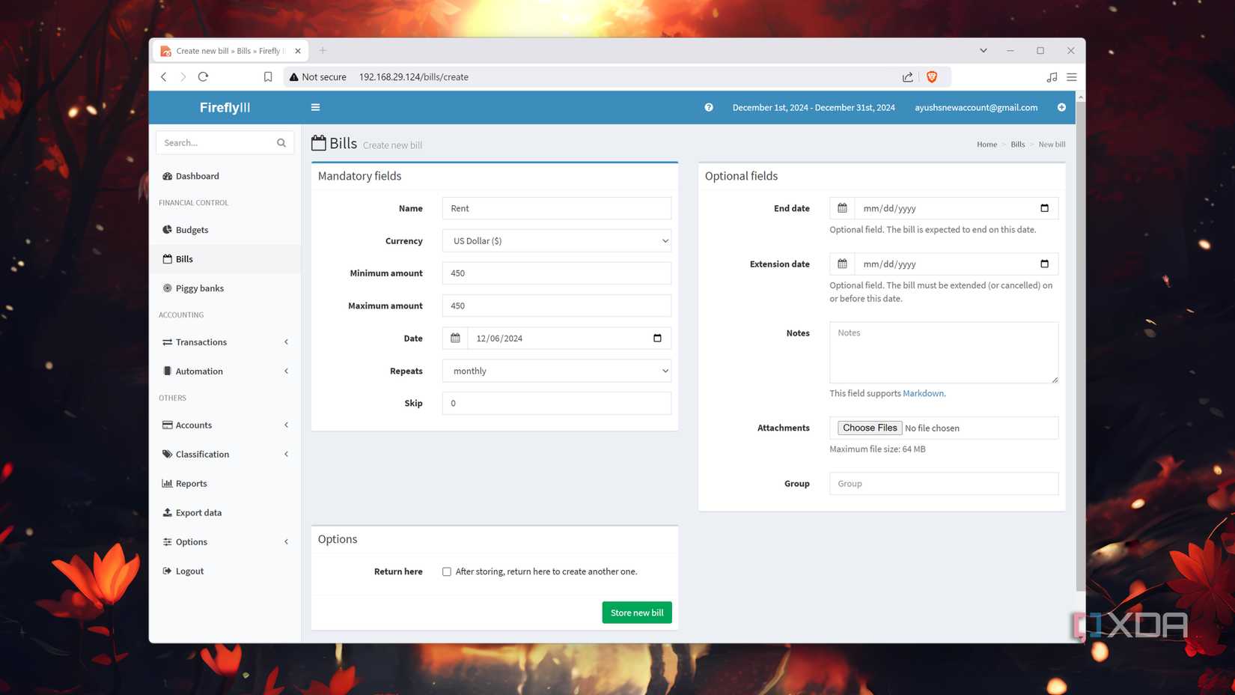
Task: Select Budgets in the sidebar
Action: 192,229
